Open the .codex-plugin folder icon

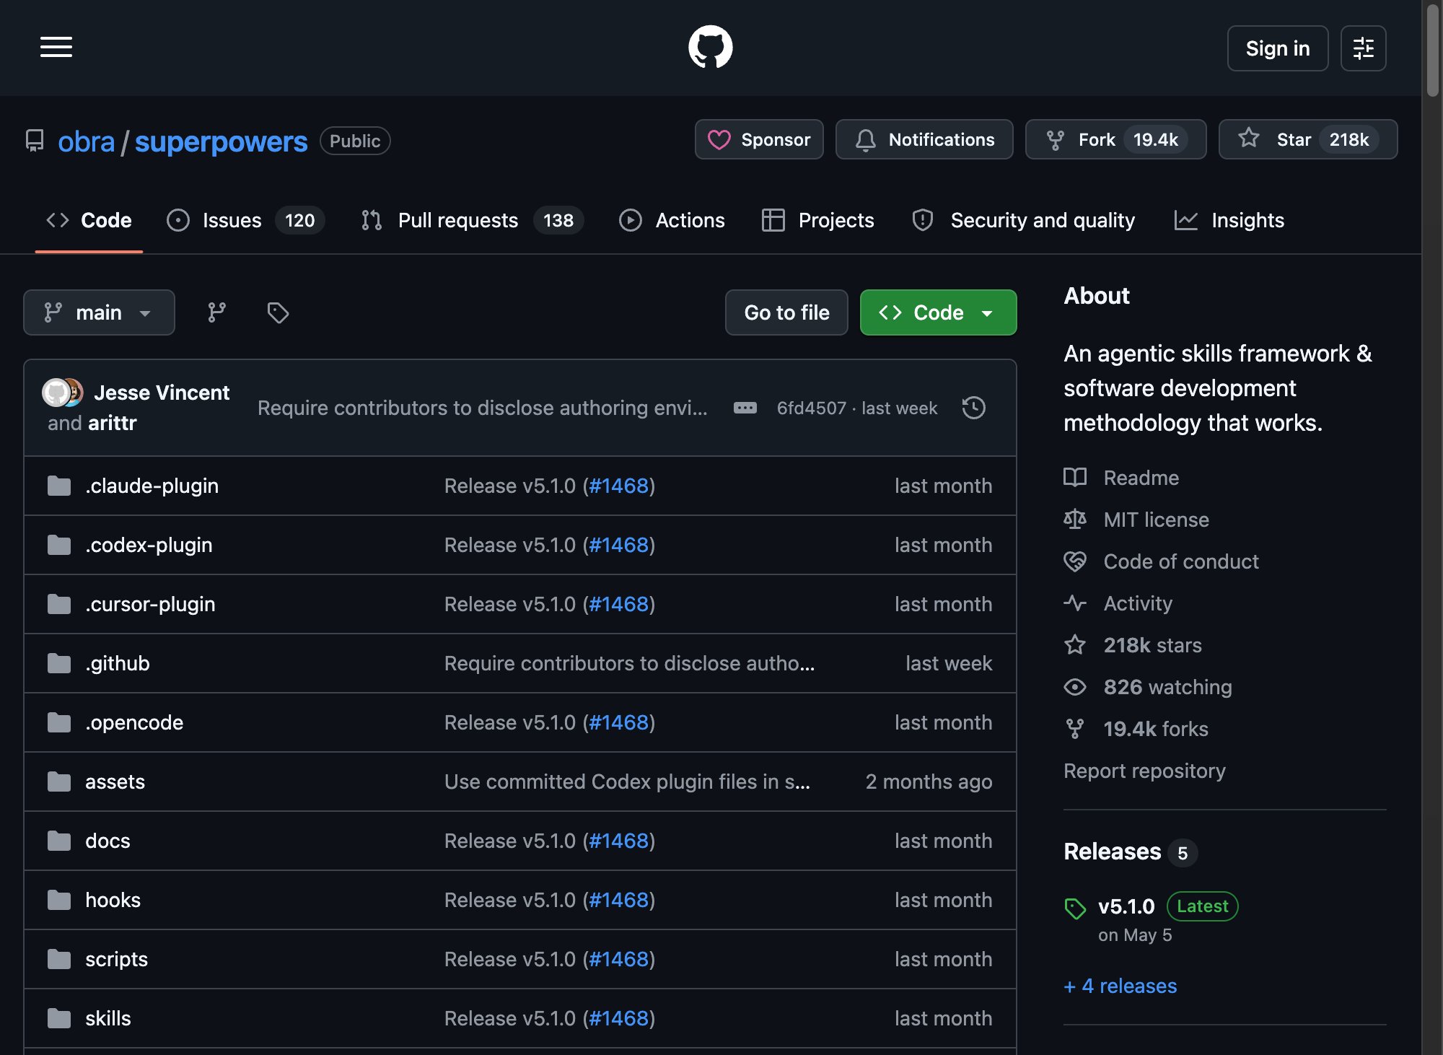tap(59, 545)
